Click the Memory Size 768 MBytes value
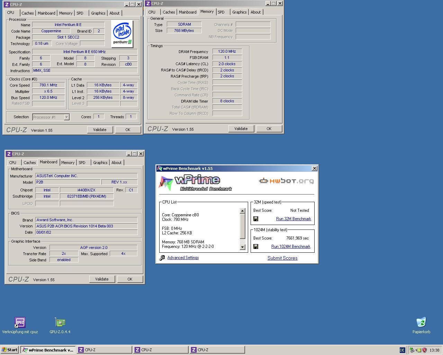Screen dimensions: 443x355 [184, 31]
